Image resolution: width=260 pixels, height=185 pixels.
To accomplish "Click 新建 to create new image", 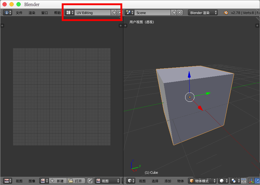I will click(58, 181).
